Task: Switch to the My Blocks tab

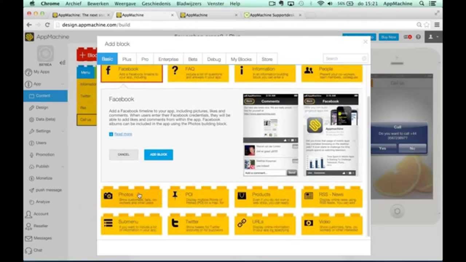Action: [241, 59]
